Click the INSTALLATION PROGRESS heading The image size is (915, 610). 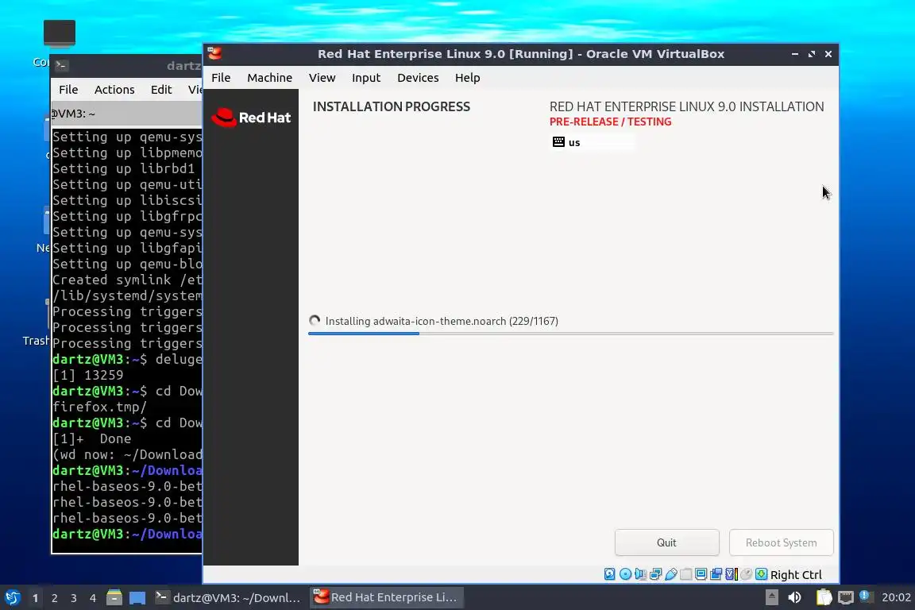tap(392, 106)
